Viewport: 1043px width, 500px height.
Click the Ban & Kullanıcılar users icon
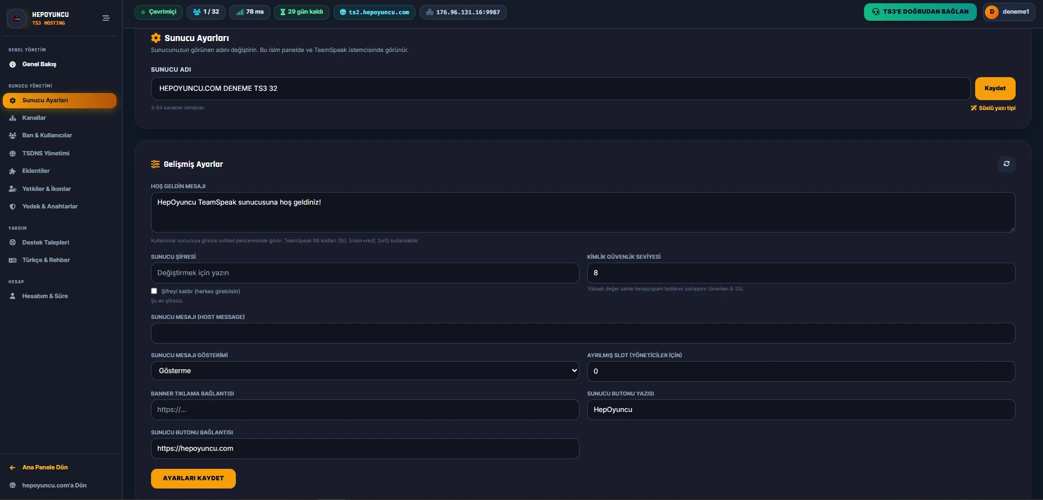(x=13, y=136)
